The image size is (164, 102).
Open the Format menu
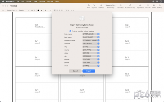click(29, 1)
